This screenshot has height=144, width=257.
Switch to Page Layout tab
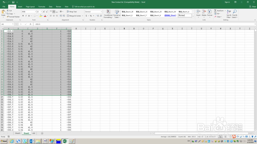tap(30, 7)
